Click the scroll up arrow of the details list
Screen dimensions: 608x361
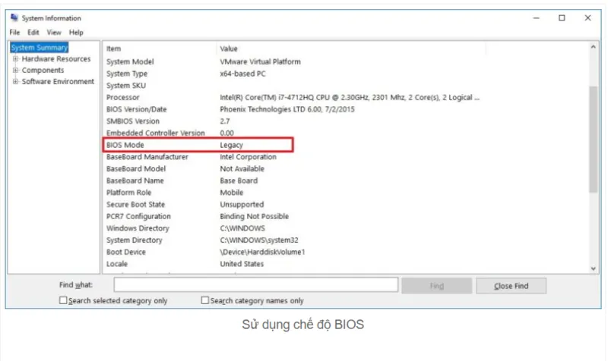[x=593, y=47]
